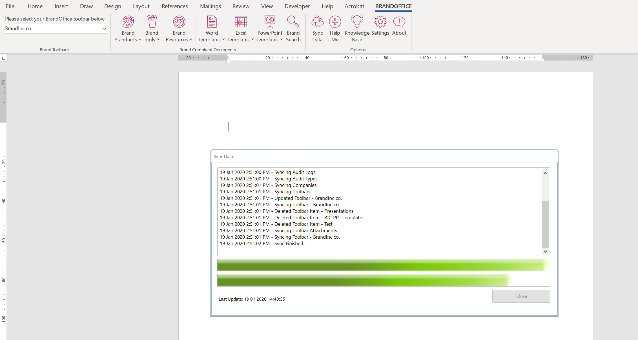Launch Brand Search magnifier icon
Screen dimensions: 638x340
click(293, 22)
